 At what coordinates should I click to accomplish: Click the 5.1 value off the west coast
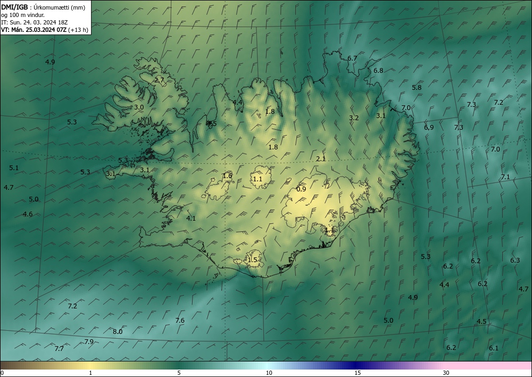[14, 167]
